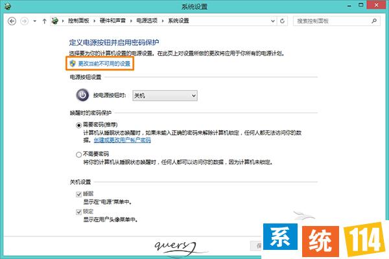This screenshot has height=259, width=389.
Task: Click 关机设置 section label
Action: click(x=80, y=182)
